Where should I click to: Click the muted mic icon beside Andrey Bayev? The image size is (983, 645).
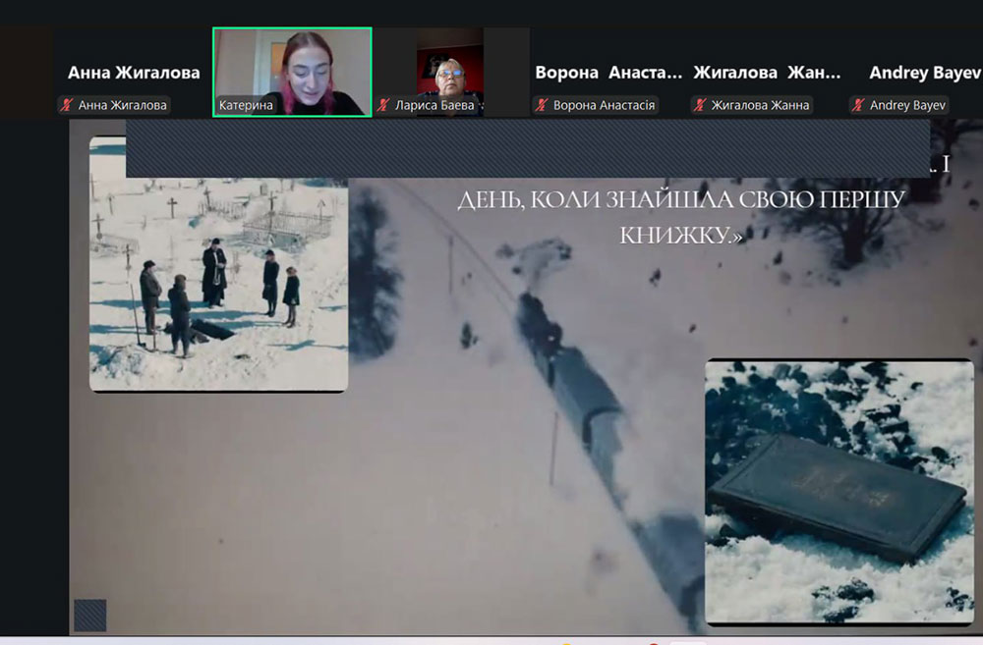859,105
